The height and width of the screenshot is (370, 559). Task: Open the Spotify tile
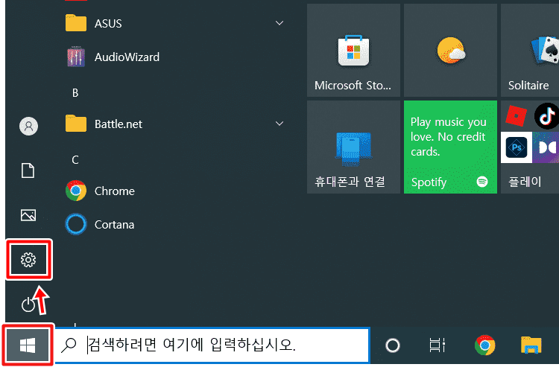click(450, 147)
